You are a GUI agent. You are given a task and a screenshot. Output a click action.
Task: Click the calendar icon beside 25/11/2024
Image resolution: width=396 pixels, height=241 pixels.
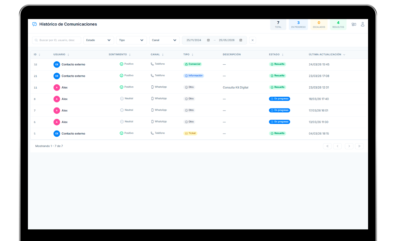coord(208,40)
